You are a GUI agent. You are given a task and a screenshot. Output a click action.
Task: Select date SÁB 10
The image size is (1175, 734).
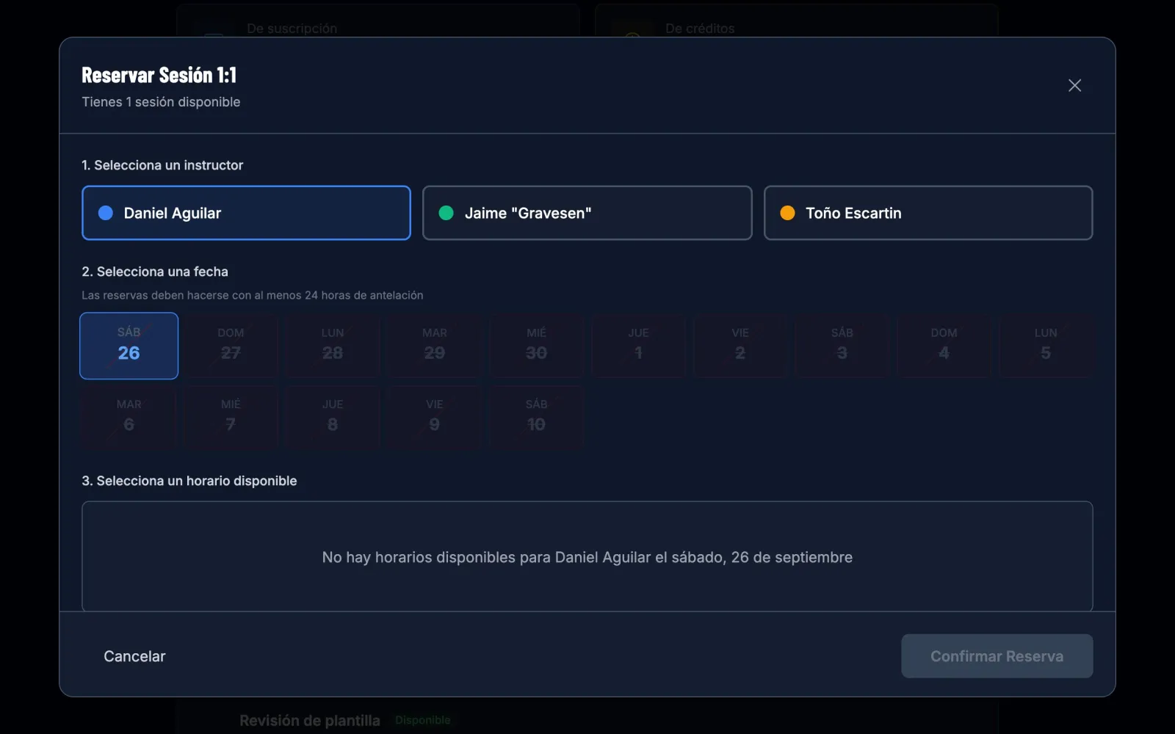coord(536,417)
